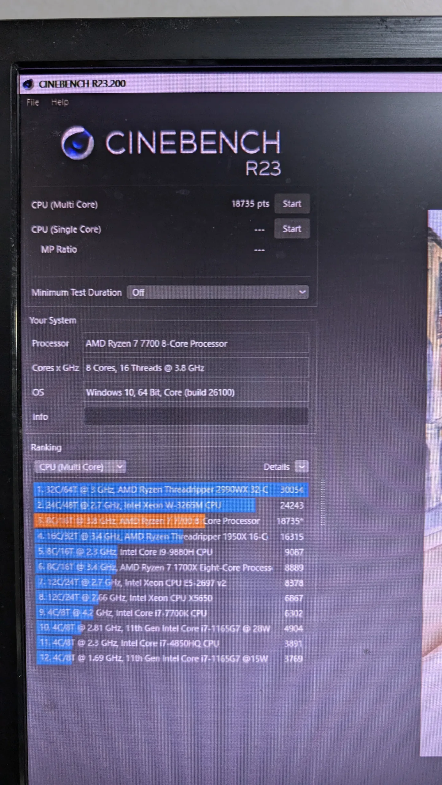Click the MP Ratio label

click(x=59, y=249)
